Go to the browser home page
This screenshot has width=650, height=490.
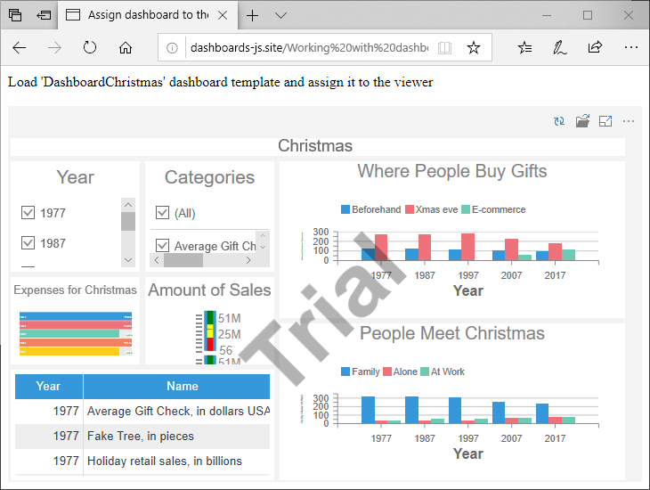[126, 47]
